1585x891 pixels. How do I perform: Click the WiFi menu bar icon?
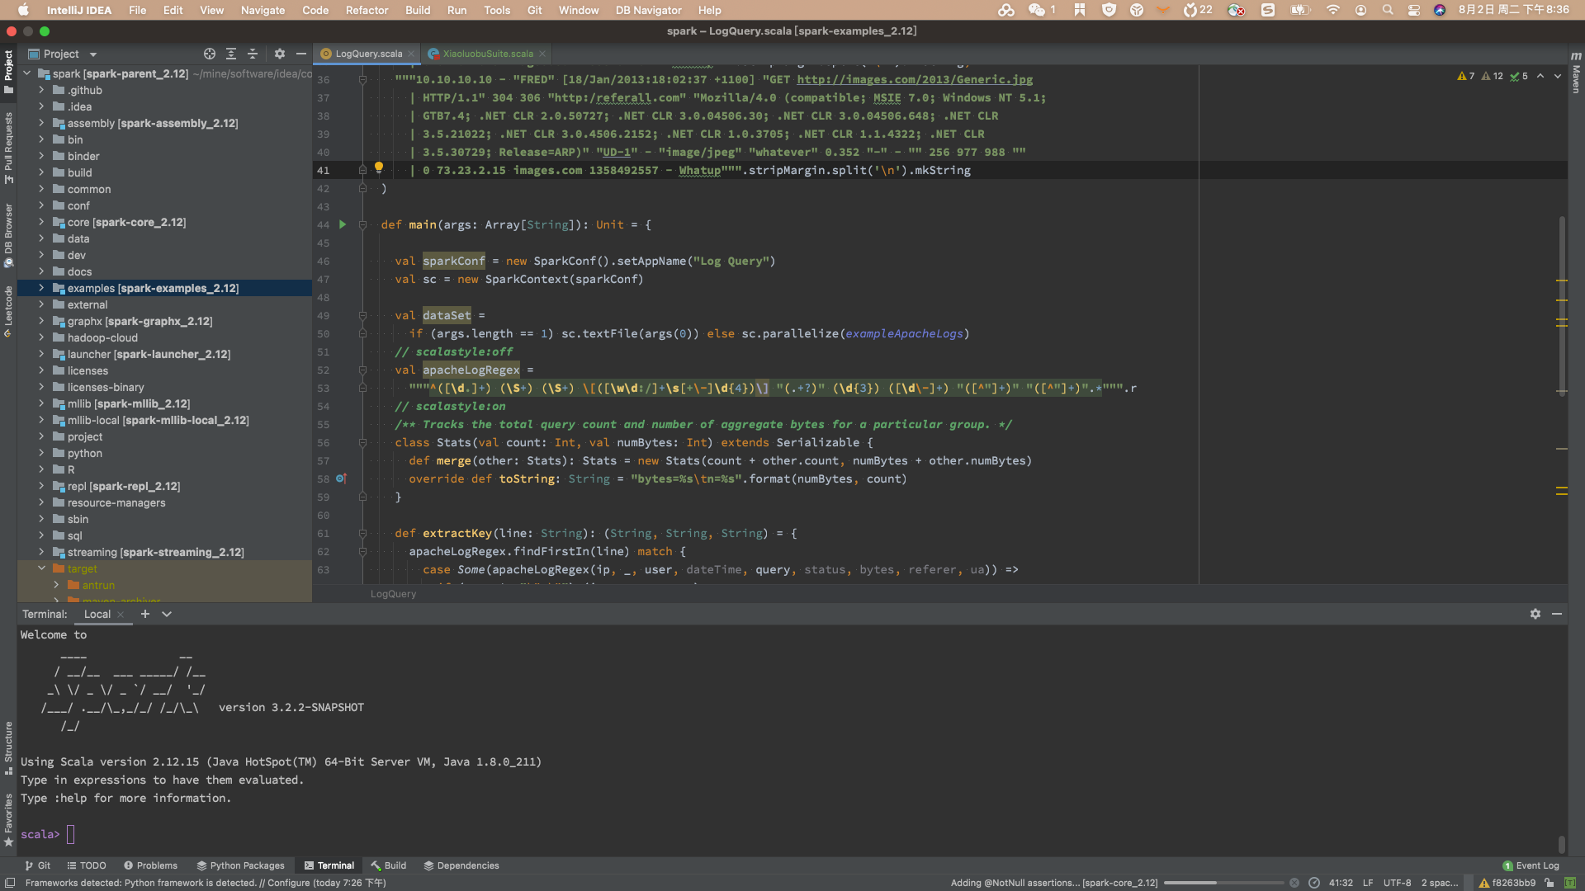[1333, 10]
